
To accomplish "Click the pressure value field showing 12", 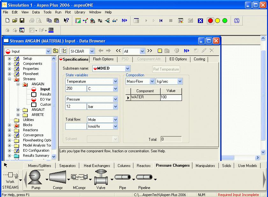I will click(76, 106).
